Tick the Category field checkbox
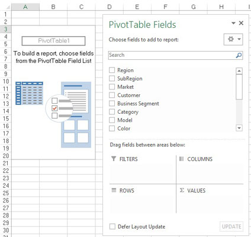Image resolution: width=251 pixels, height=237 pixels. tap(112, 111)
